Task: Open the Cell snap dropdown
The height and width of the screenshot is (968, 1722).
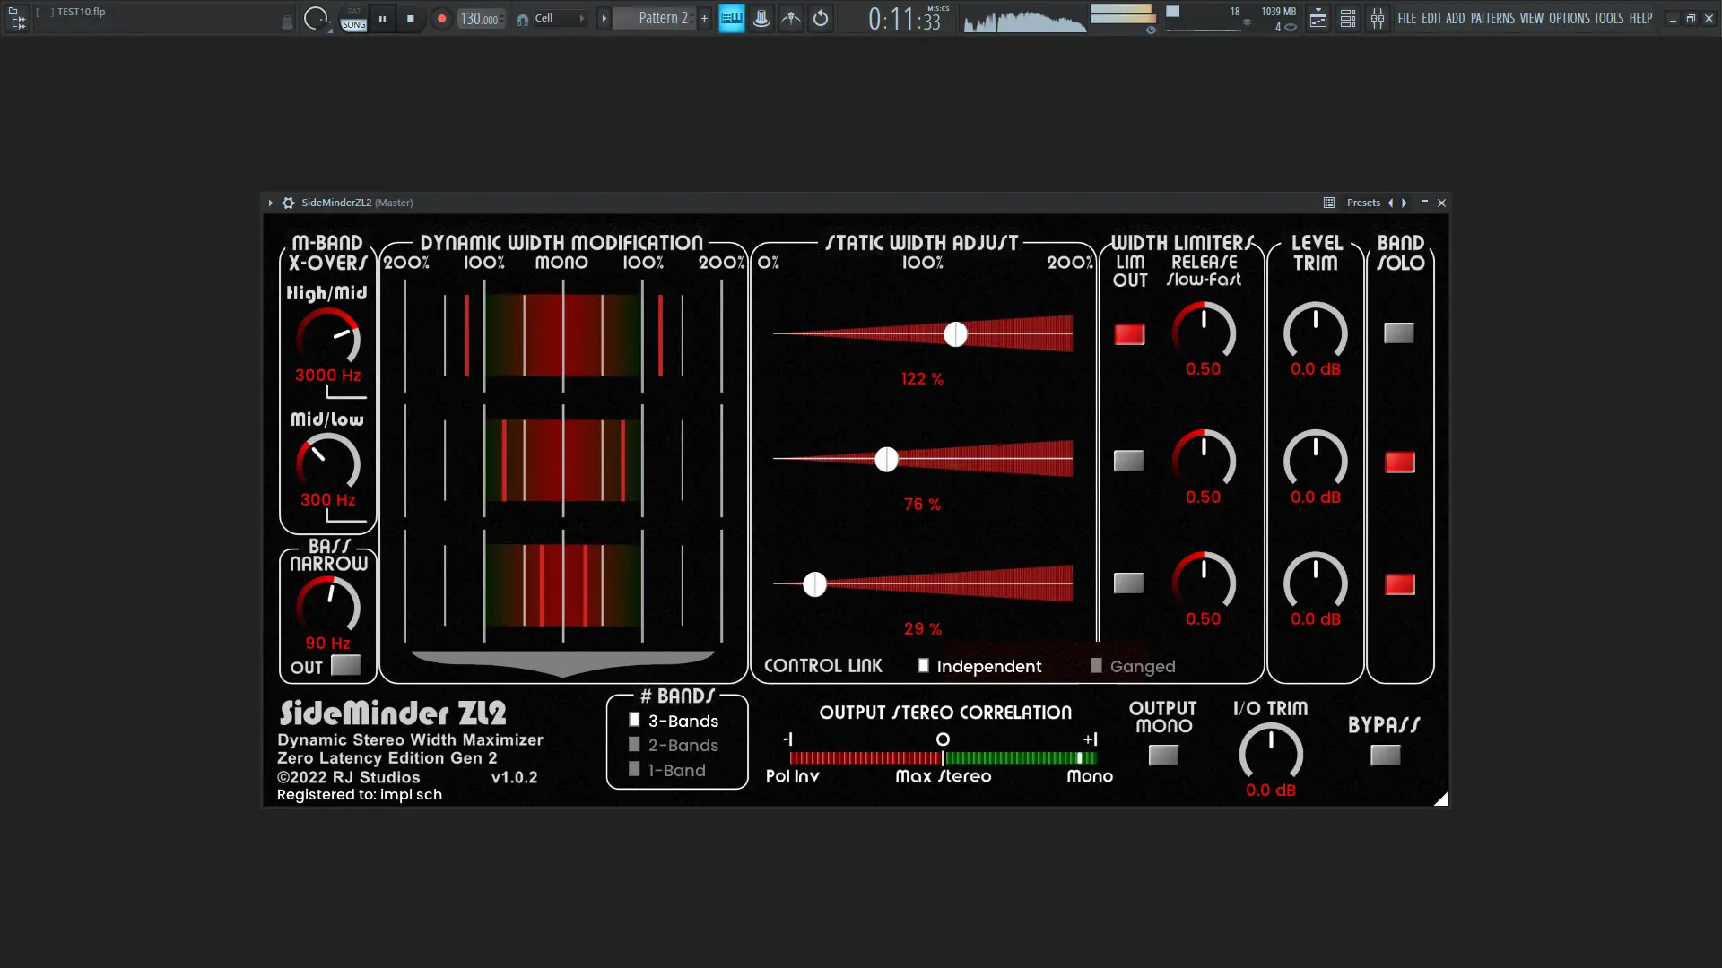Action: [556, 18]
